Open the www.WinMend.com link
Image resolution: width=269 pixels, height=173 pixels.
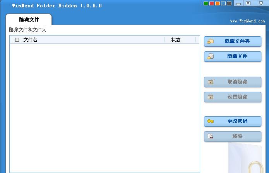pos(247,21)
